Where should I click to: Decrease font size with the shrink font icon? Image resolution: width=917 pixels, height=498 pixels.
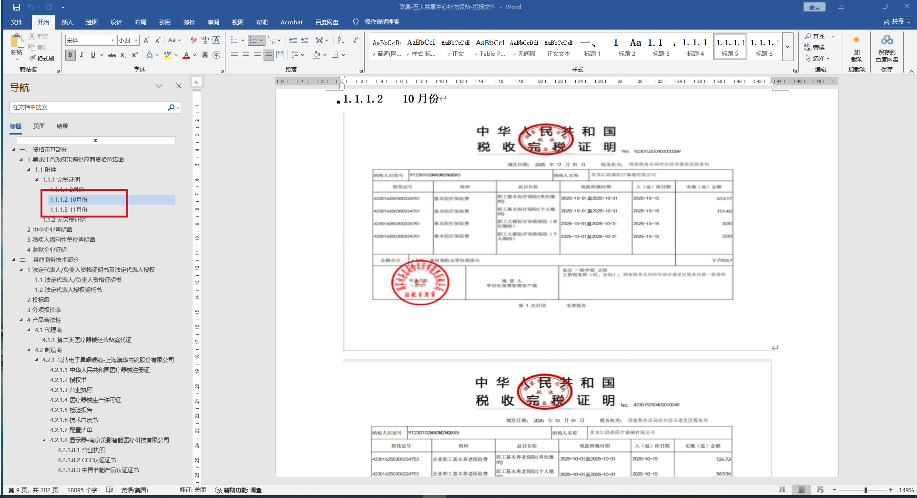tap(158, 40)
